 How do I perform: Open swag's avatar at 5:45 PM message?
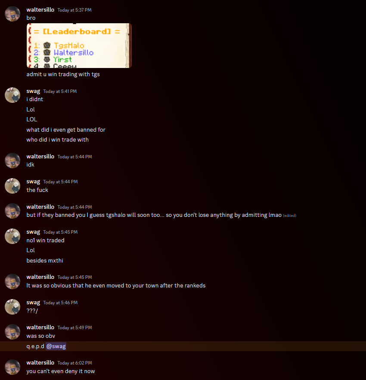12,236
